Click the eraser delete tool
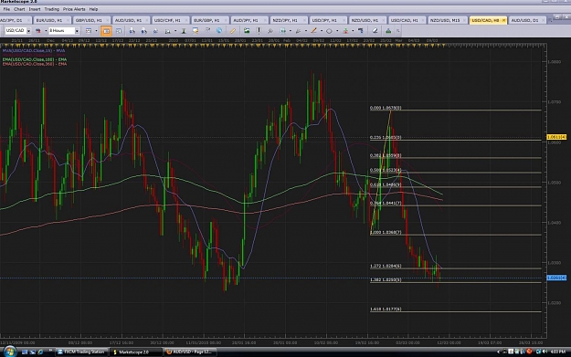571x357 pixels. coord(375,31)
